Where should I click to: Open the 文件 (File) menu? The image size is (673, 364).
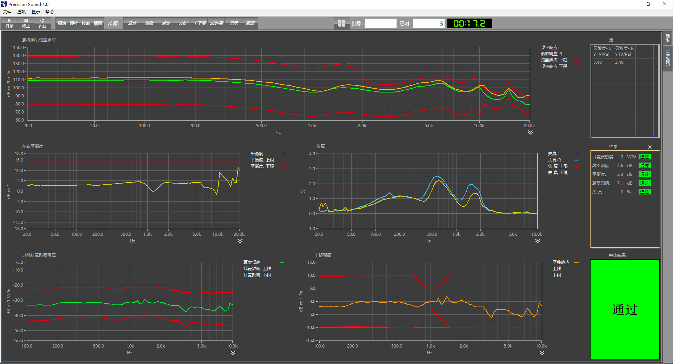click(x=7, y=12)
